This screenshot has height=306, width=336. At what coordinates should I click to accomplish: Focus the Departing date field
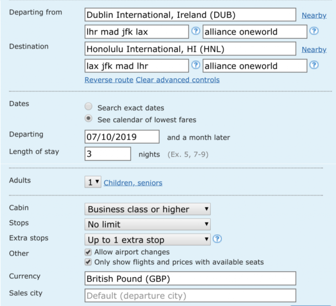click(x=122, y=137)
